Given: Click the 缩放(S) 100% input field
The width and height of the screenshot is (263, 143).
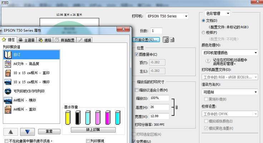Looking at the screenshot, I should pos(159,98).
